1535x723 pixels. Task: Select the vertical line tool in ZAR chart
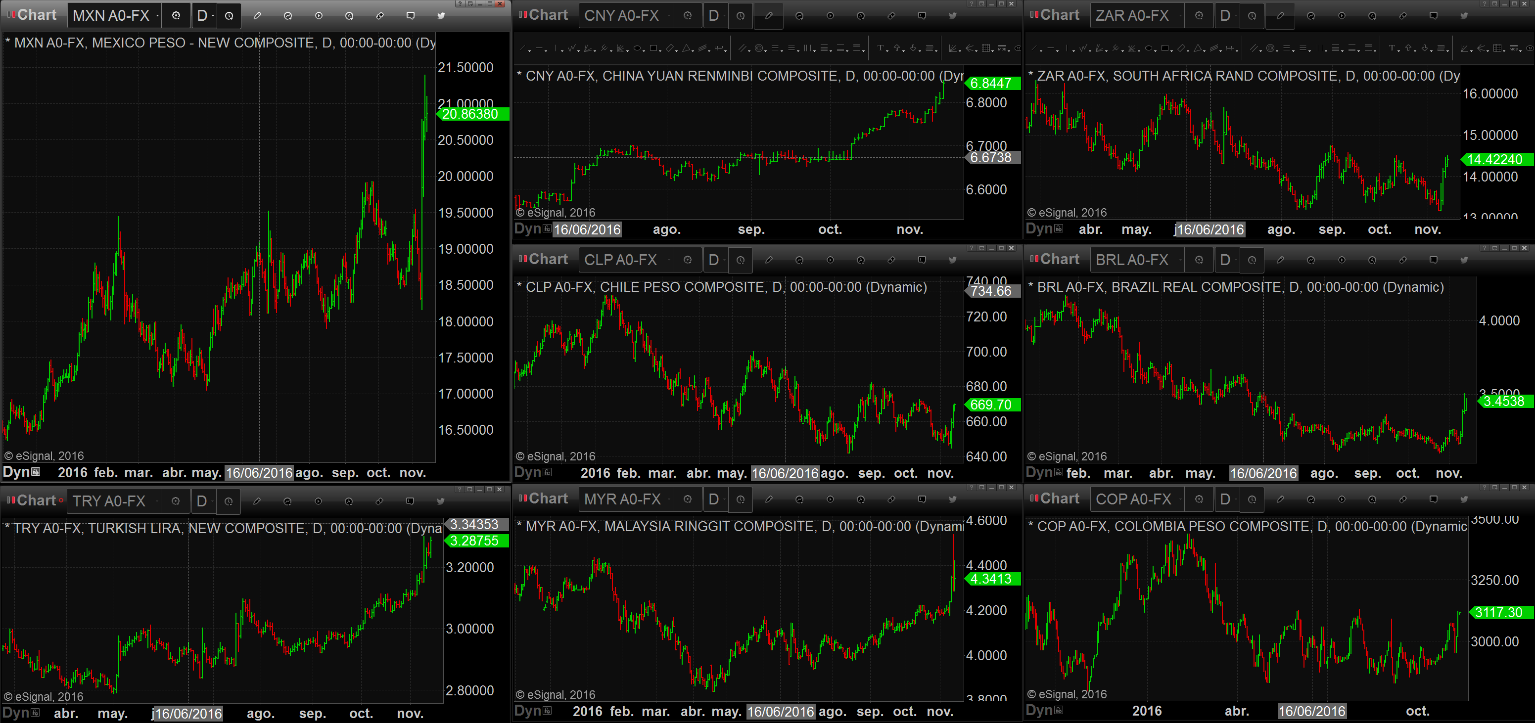(1067, 48)
